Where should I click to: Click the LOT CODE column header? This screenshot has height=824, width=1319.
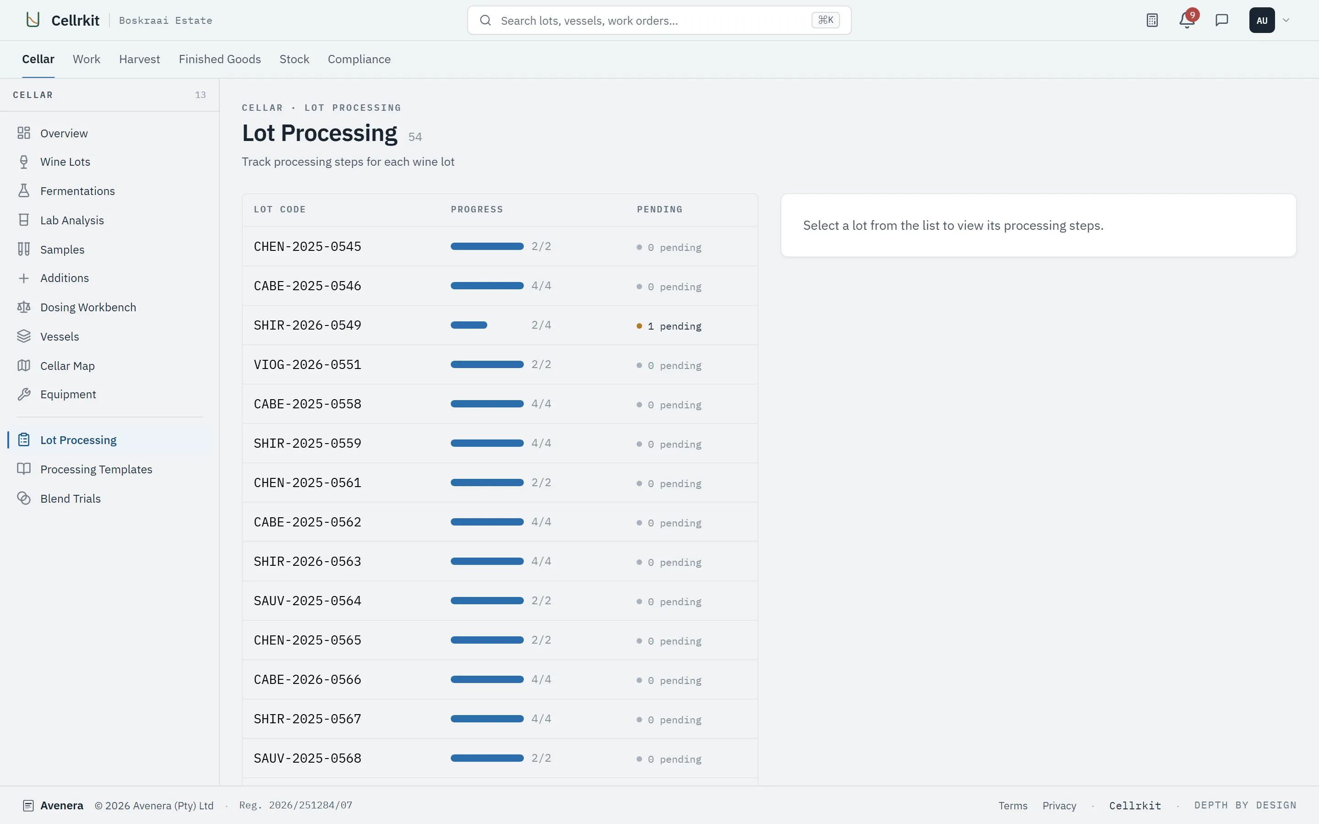coord(280,209)
